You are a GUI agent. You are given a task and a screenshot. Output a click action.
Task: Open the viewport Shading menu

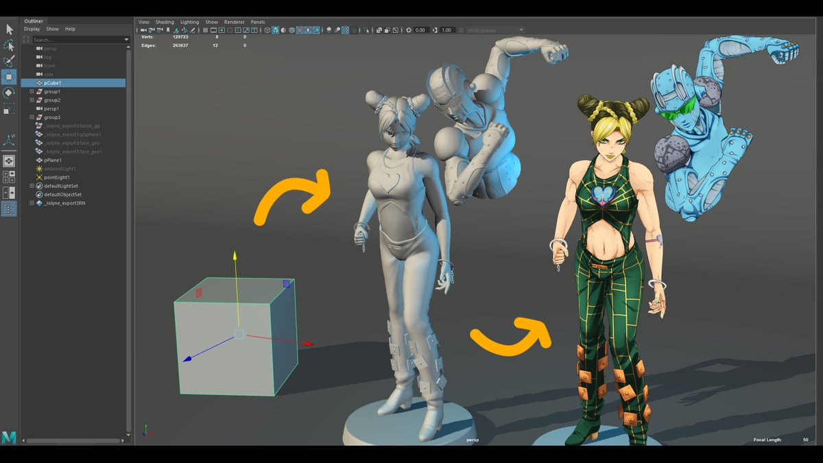[165, 22]
